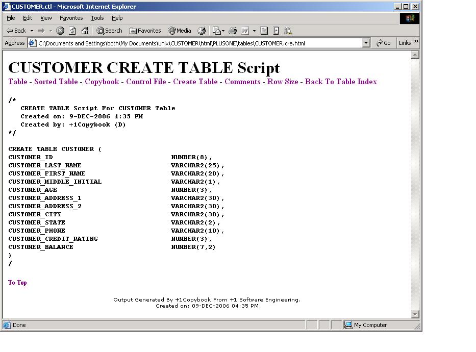Follow the Table link

coord(18,82)
